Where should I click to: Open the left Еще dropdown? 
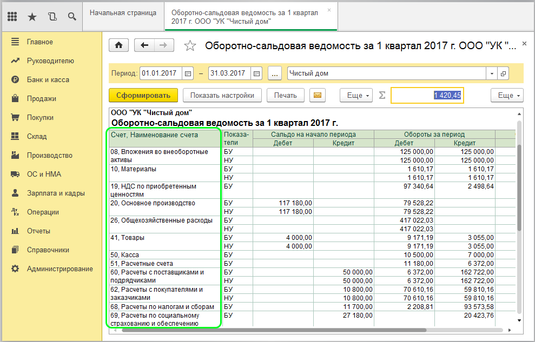356,96
